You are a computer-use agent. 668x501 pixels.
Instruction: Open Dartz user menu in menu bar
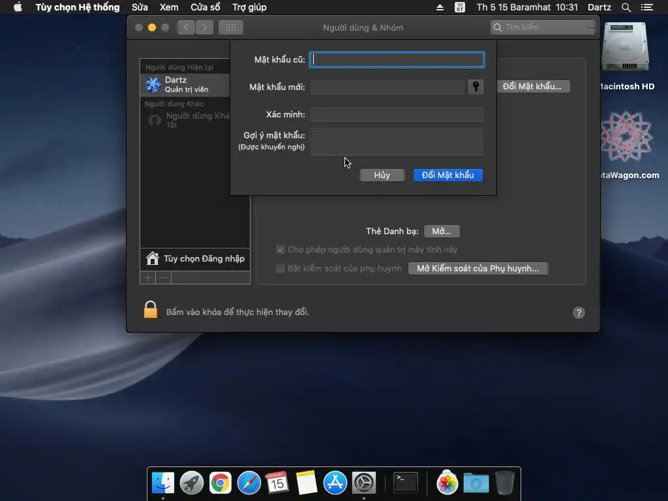[600, 7]
